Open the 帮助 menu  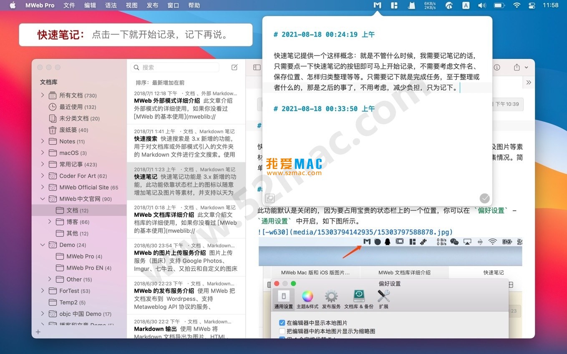[194, 5]
